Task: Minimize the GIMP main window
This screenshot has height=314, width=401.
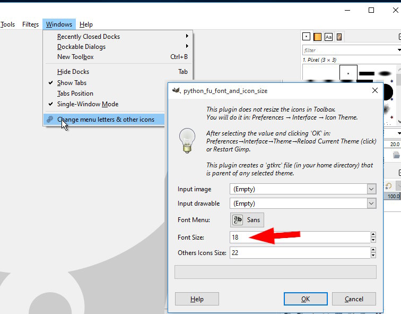Action: pos(347,10)
